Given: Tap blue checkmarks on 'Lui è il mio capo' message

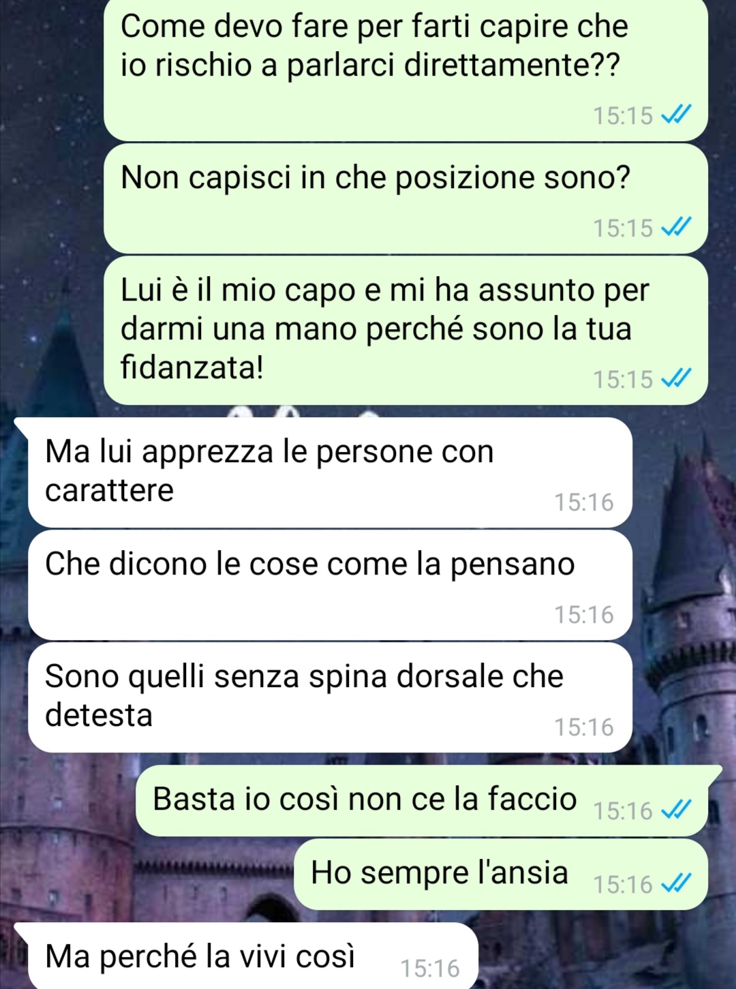Looking at the screenshot, I should coord(676,378).
